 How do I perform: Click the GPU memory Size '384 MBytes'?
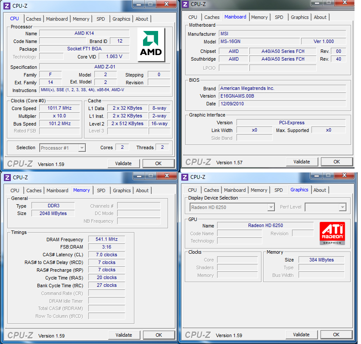pos(321,260)
